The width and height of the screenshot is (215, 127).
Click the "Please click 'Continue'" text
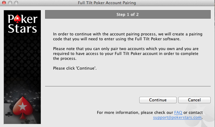[x=75, y=68]
